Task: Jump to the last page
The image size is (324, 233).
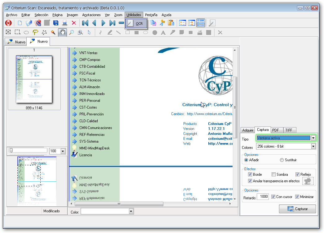Action: (x=113, y=23)
